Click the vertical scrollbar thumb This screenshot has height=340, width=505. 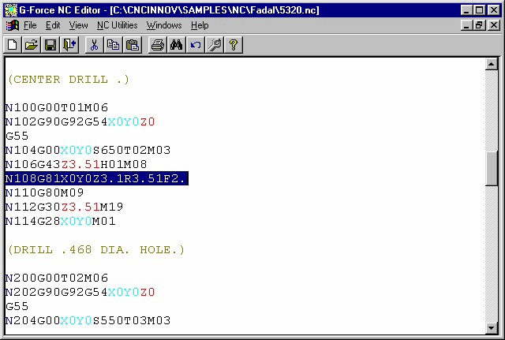pos(491,168)
